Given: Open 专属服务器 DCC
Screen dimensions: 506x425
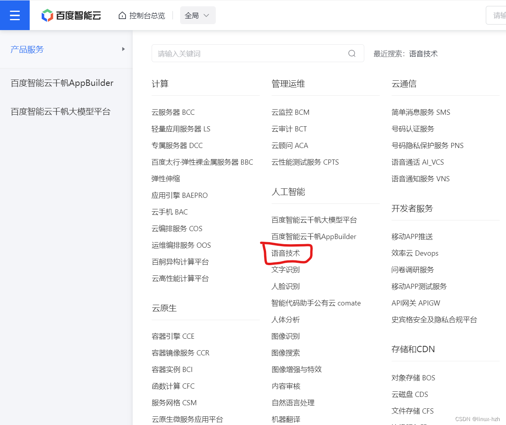Looking at the screenshot, I should 177,146.
